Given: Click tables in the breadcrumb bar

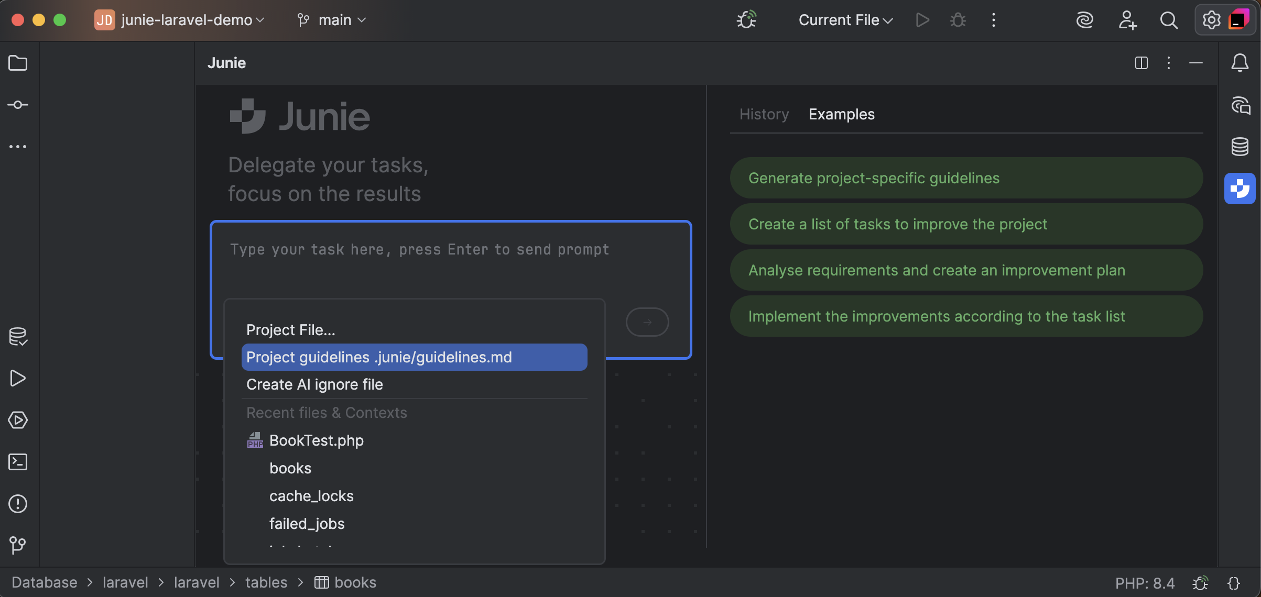Looking at the screenshot, I should pyautogui.click(x=266, y=582).
